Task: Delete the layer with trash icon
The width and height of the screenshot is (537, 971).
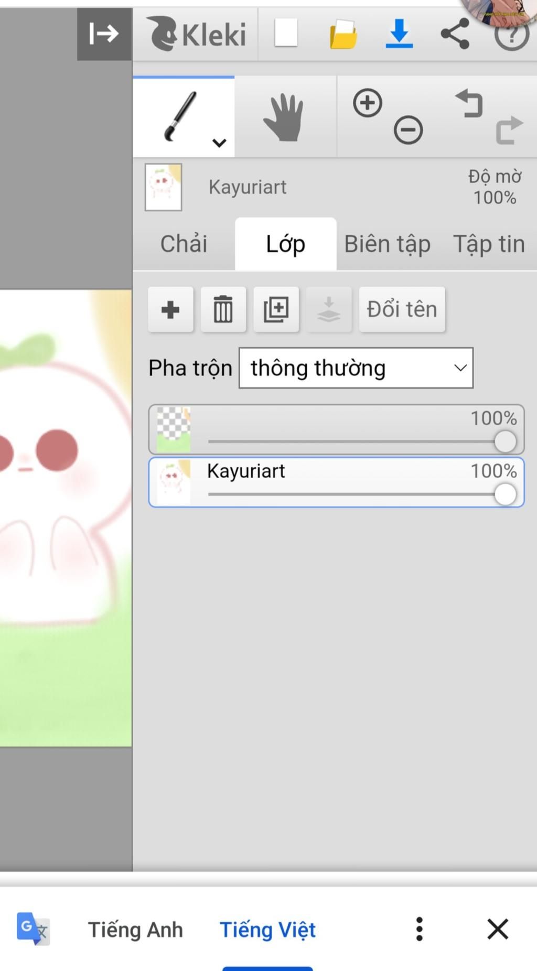Action: click(223, 309)
